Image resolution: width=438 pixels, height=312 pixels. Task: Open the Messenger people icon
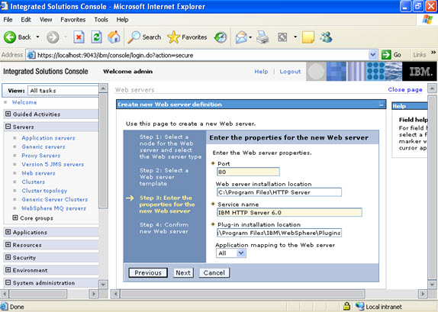pos(327,37)
